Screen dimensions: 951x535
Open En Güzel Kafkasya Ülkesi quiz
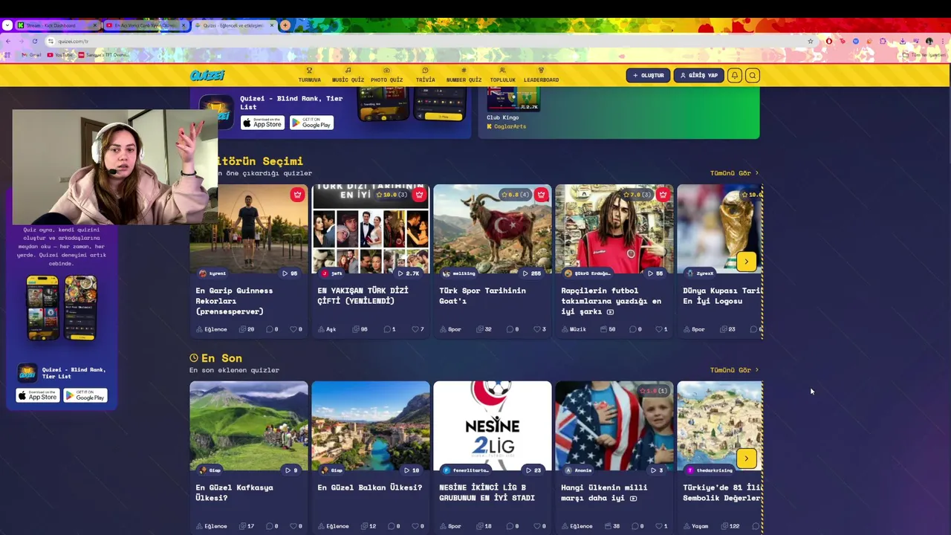click(249, 426)
